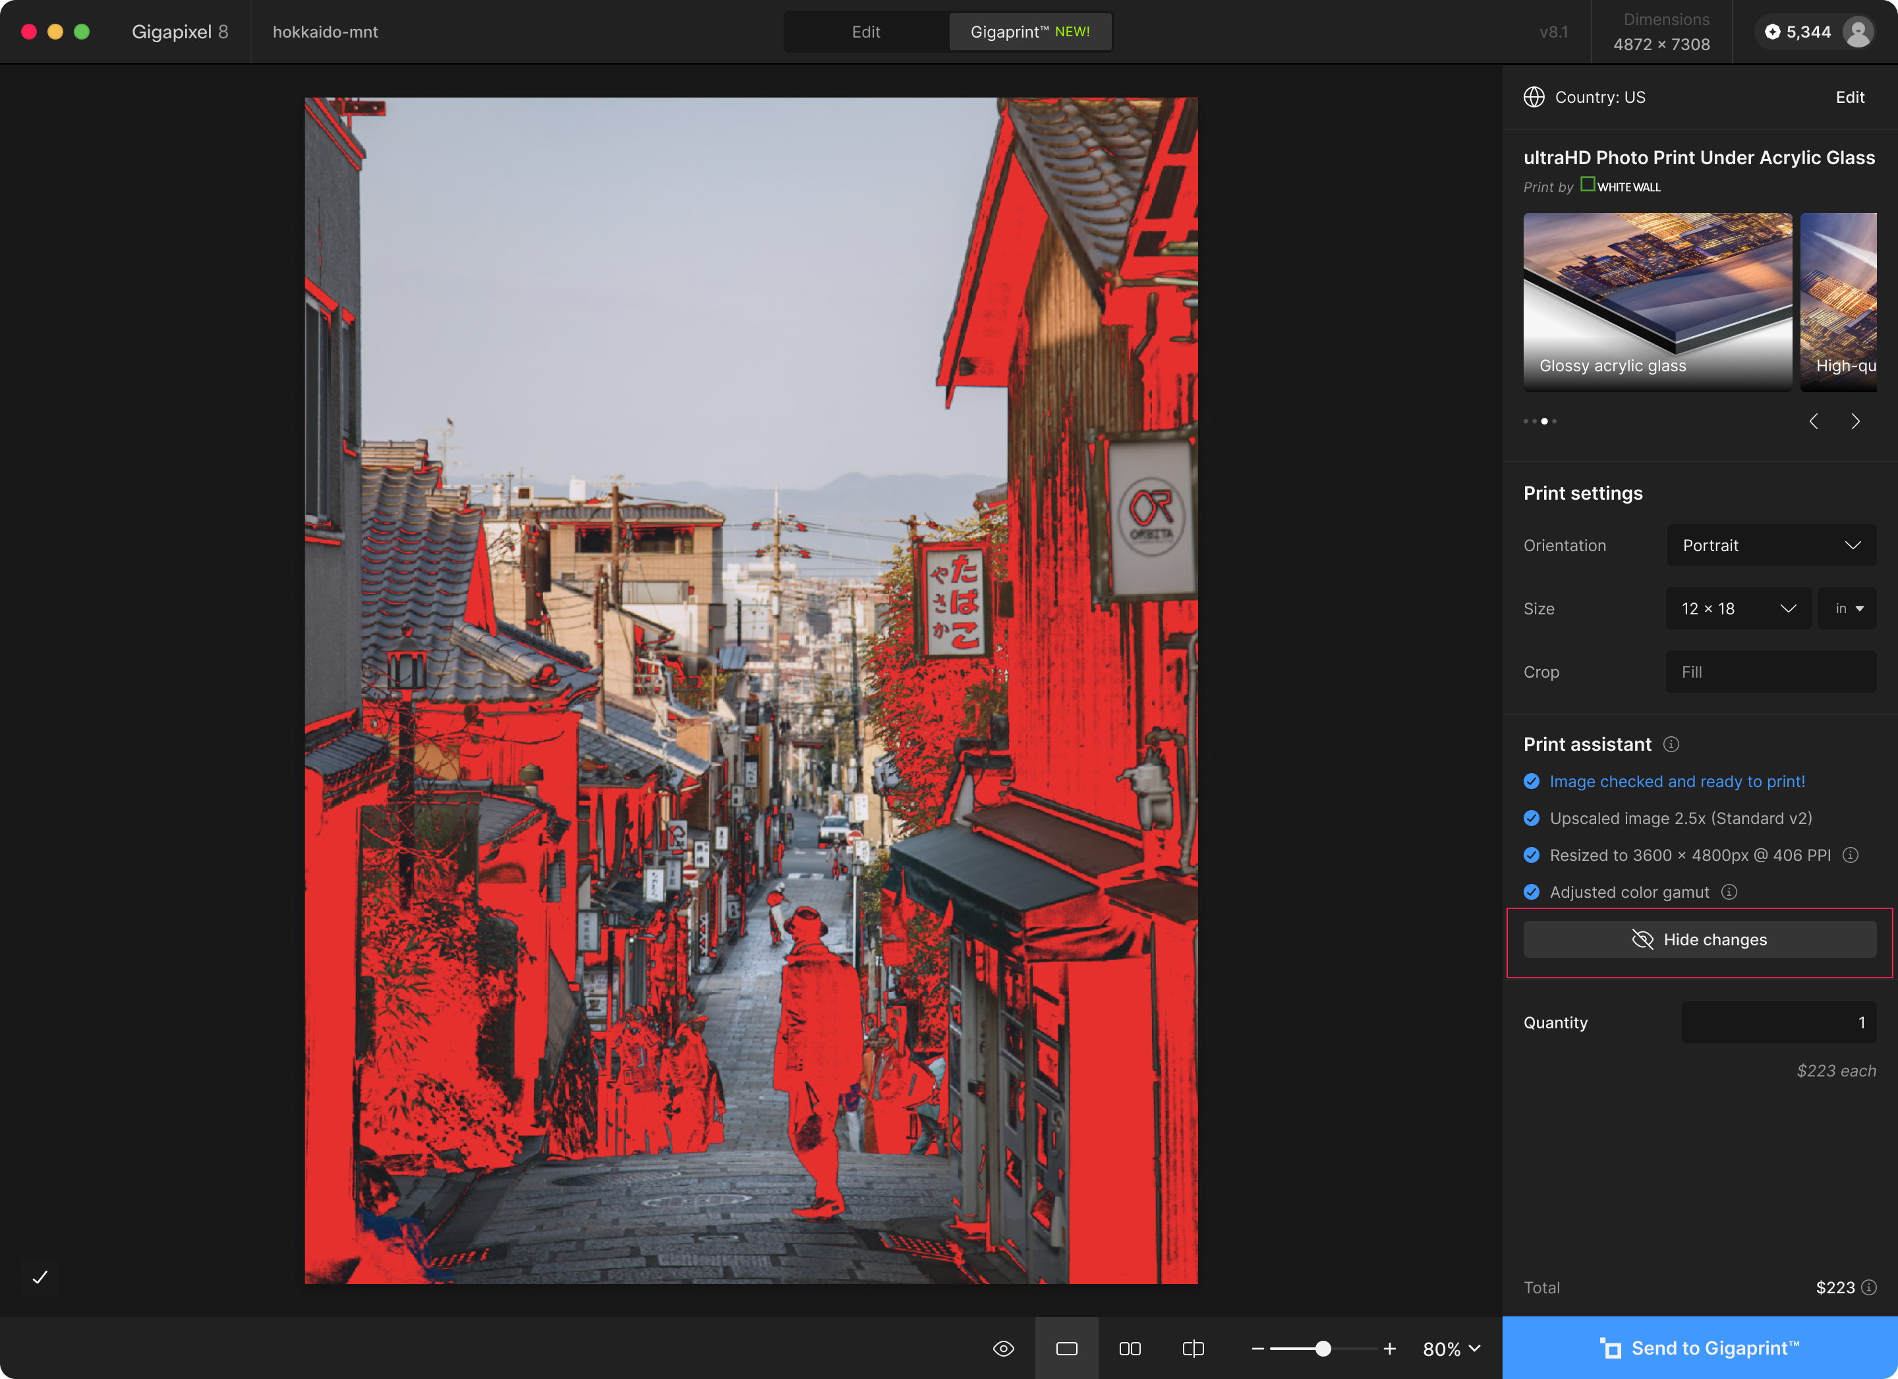Click the carousel pagination dots
This screenshot has width=1898, height=1379.
(1540, 421)
